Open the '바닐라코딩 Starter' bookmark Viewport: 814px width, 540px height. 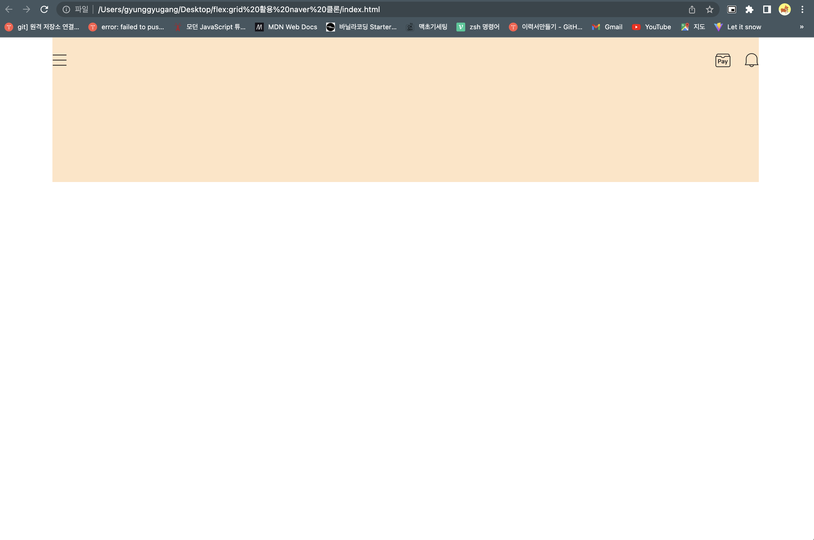[361, 27]
